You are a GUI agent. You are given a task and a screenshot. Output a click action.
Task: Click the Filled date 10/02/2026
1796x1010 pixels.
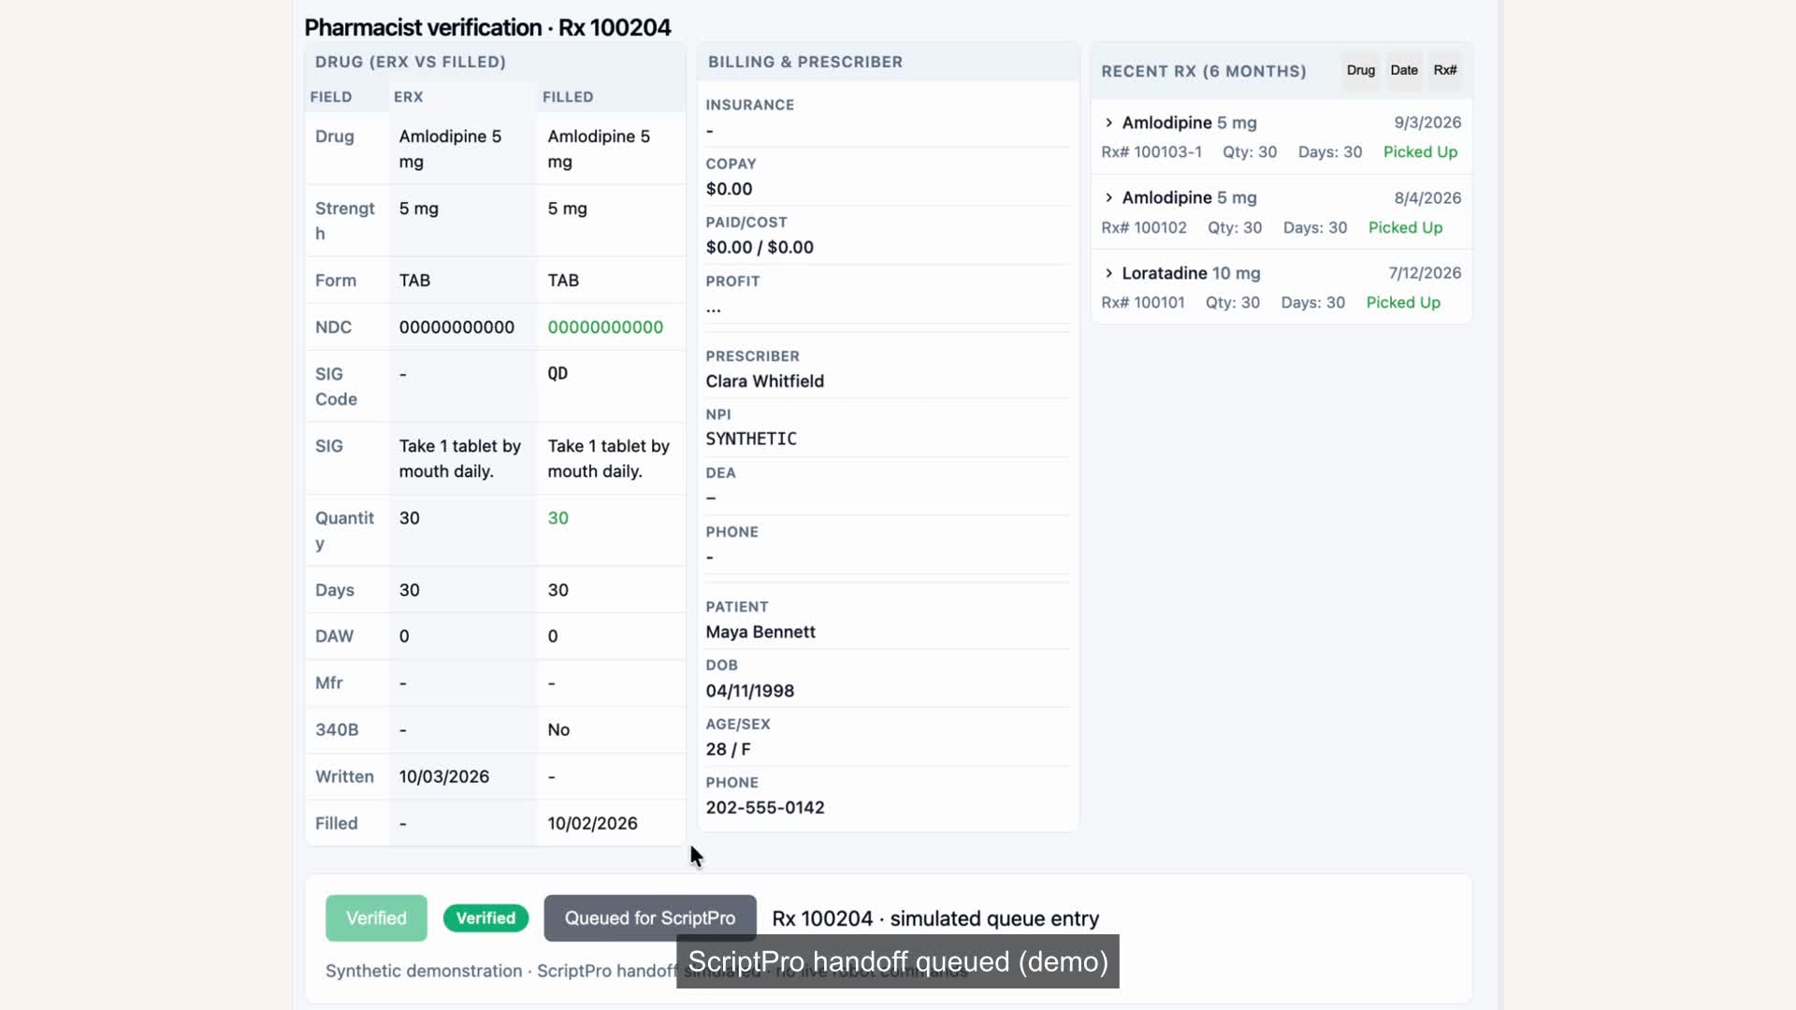click(592, 824)
